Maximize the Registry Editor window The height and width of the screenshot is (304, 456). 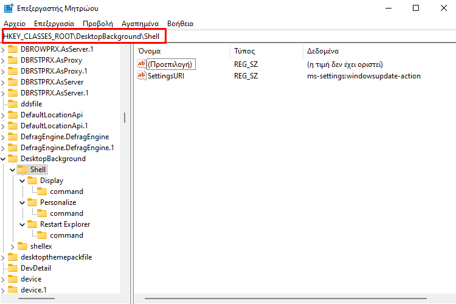[416, 8]
